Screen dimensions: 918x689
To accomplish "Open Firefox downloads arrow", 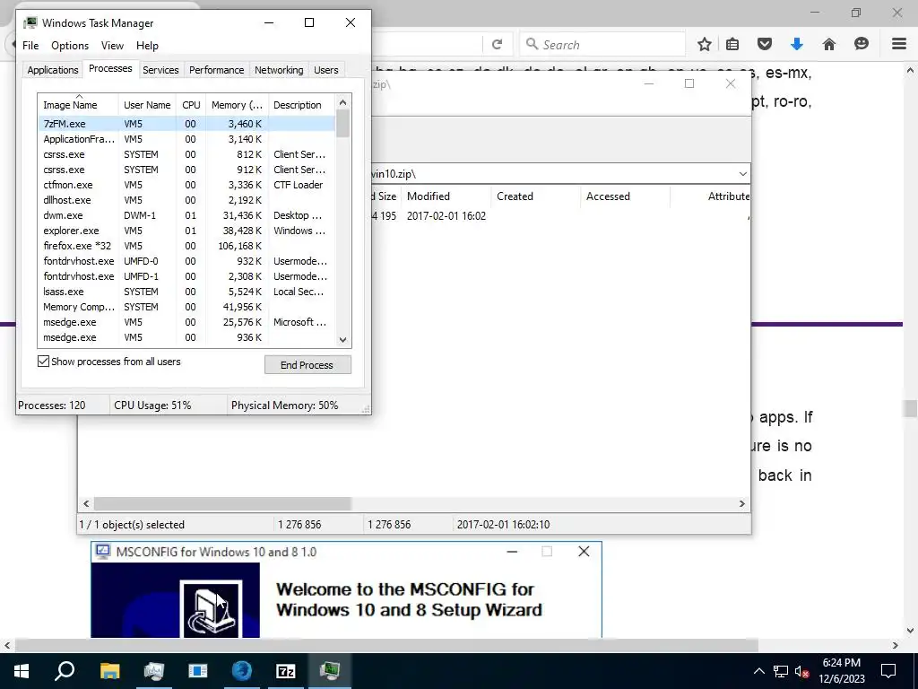I will tap(797, 44).
